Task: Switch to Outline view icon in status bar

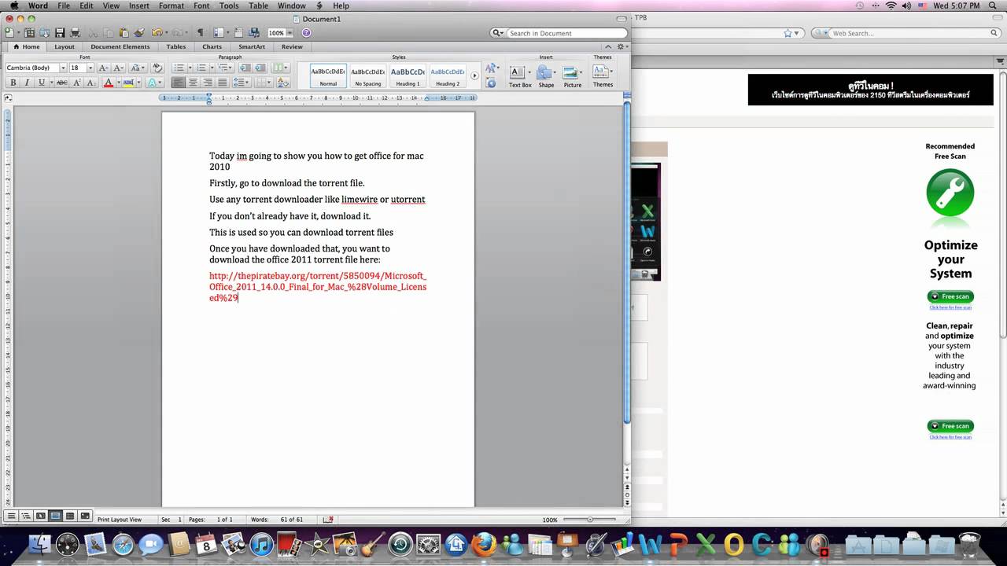Action: (x=26, y=516)
